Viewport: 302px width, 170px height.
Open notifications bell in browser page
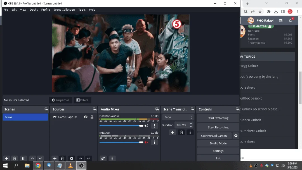[290, 20]
